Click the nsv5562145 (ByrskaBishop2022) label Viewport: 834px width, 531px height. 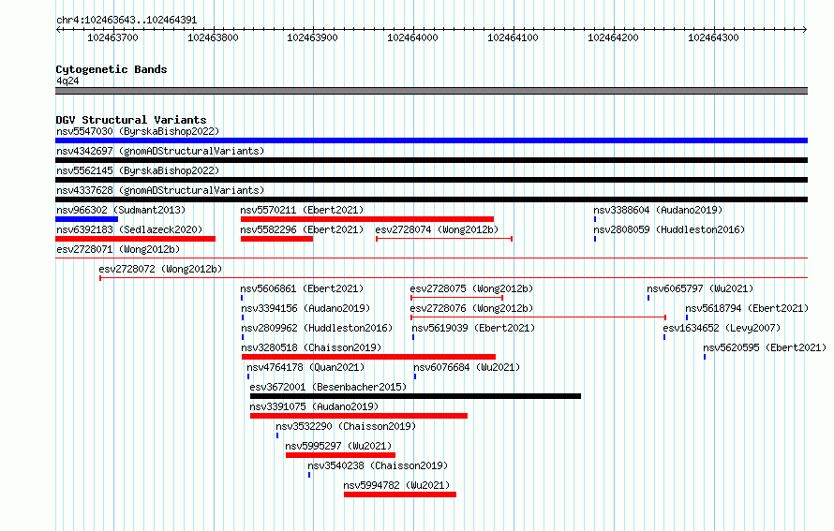coord(138,170)
